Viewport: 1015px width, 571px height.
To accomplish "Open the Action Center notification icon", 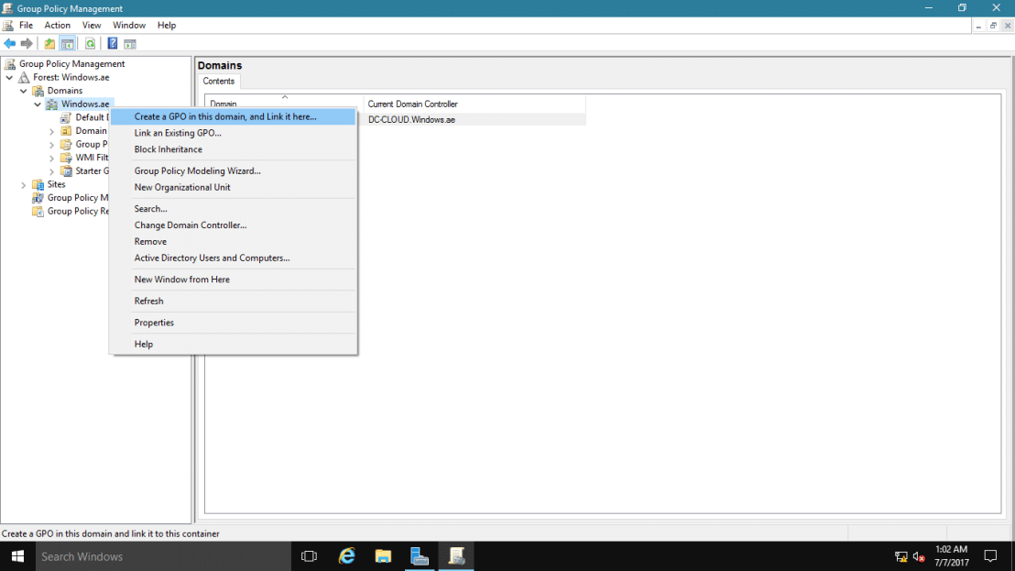I will click(990, 556).
